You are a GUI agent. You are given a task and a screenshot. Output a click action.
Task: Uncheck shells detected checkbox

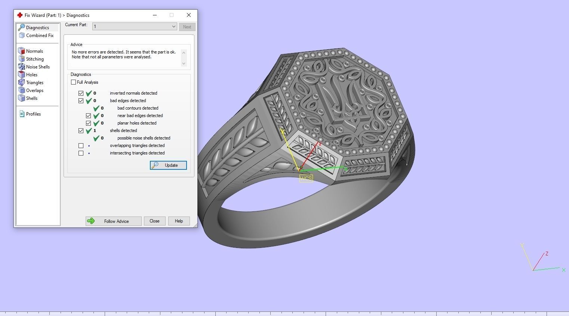coord(81,131)
